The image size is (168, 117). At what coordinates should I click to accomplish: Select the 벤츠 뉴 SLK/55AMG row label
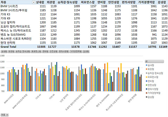[13, 35]
